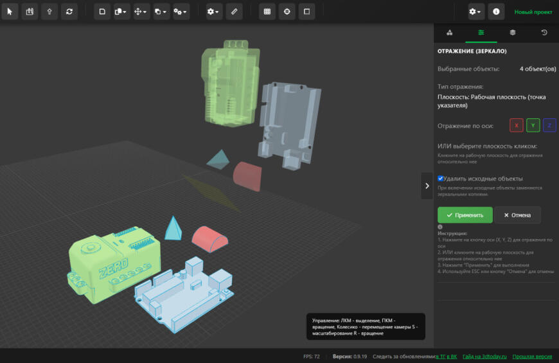Switch to the shapes primitives tab
This screenshot has width=559, height=363.
coord(450,33)
